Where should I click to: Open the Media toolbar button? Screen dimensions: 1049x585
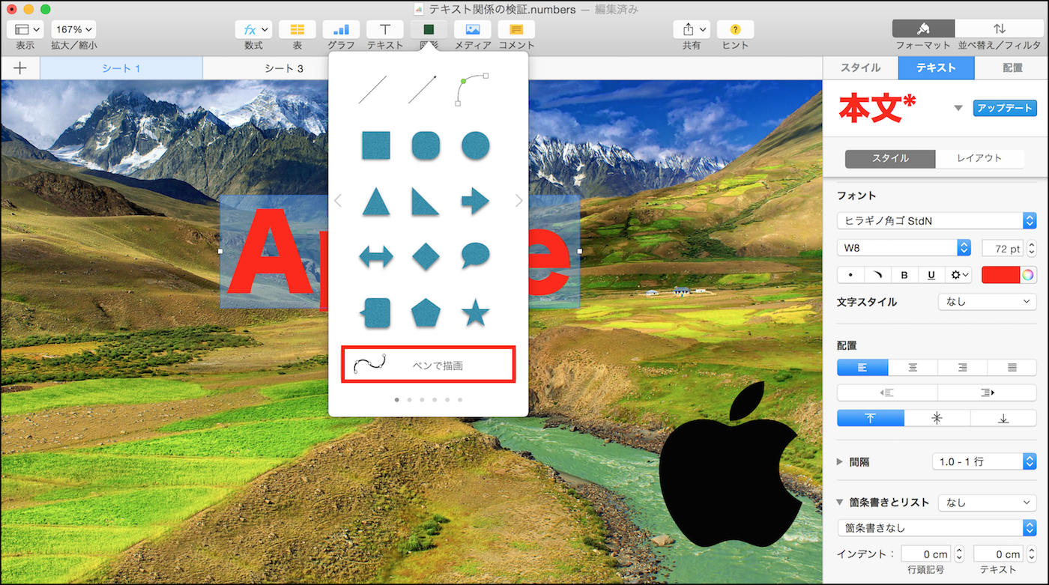click(473, 29)
